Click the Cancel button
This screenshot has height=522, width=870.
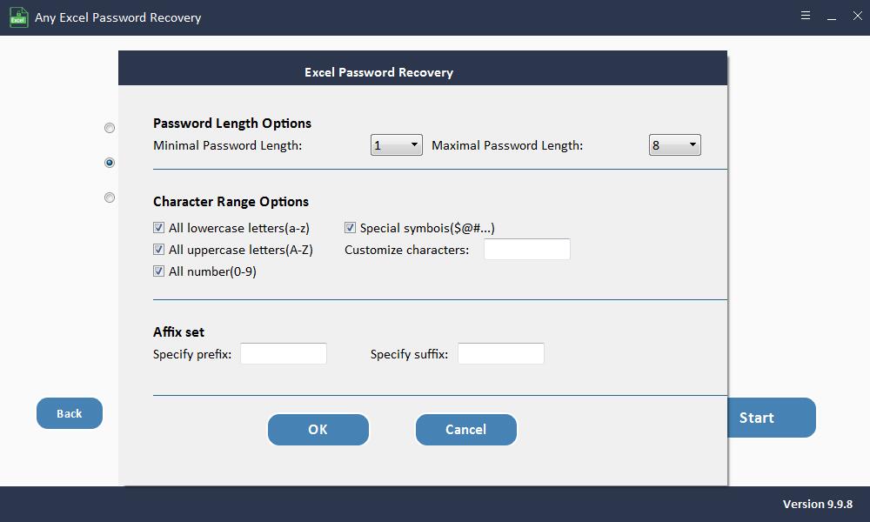pyautogui.click(x=465, y=429)
